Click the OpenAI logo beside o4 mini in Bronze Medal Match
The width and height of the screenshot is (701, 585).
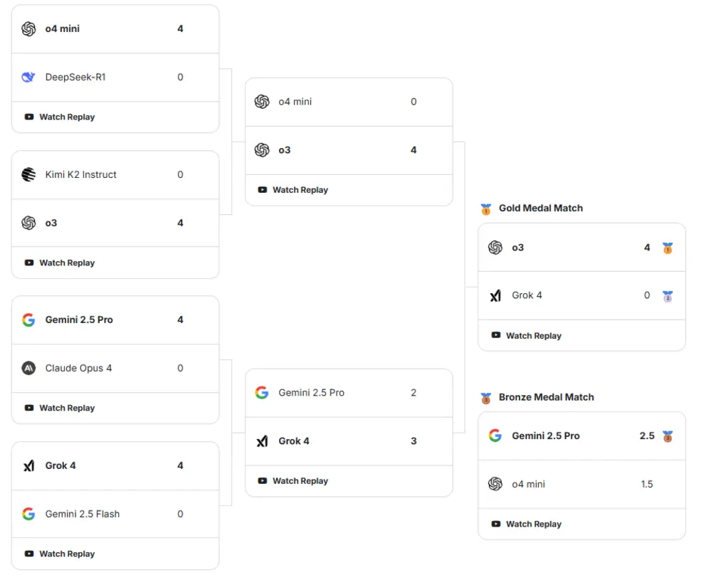[495, 484]
